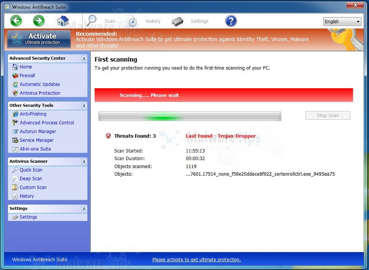Viewport: 369px width, 270px height.
Task: Open Autorun Manager link
Action: [38, 132]
